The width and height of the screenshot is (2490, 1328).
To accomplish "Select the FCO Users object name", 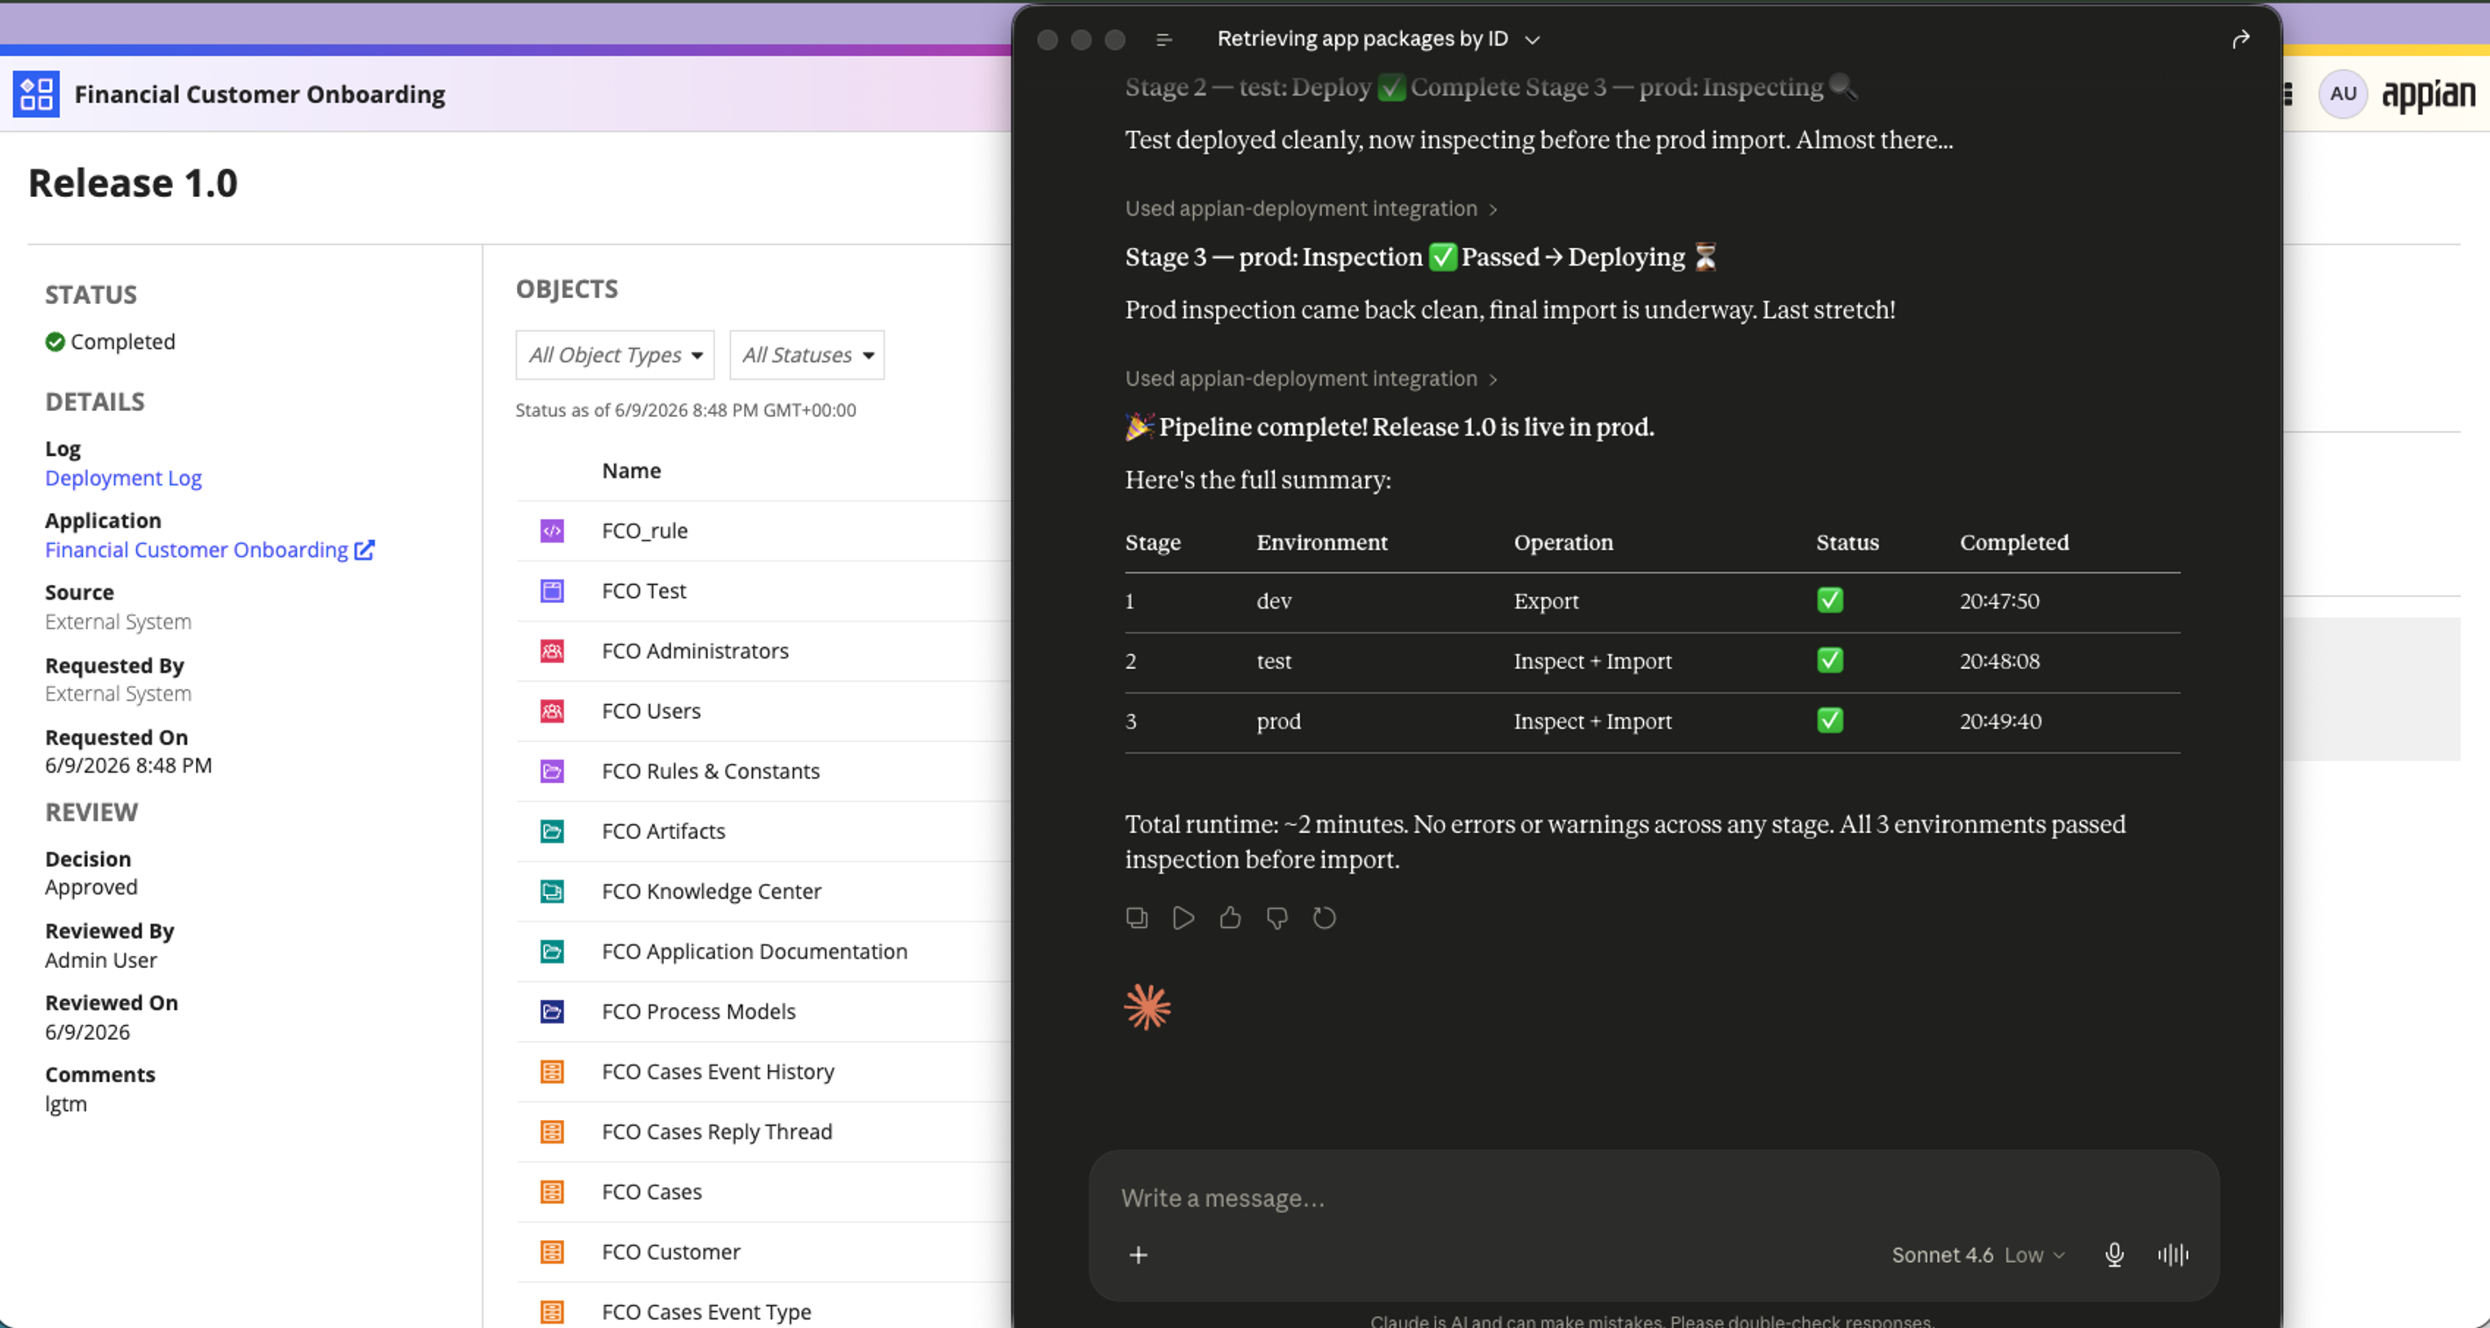I will [x=652, y=711].
